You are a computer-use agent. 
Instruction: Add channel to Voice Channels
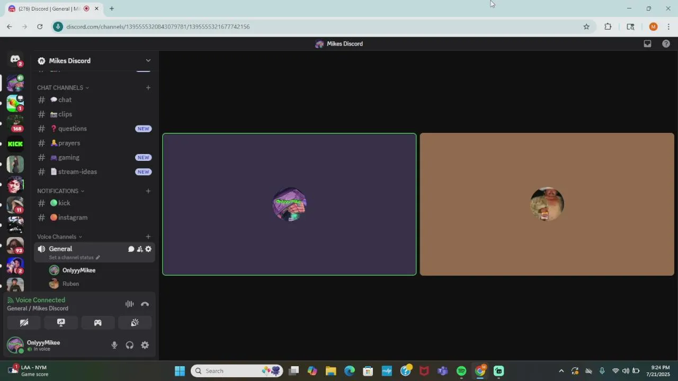(x=148, y=237)
